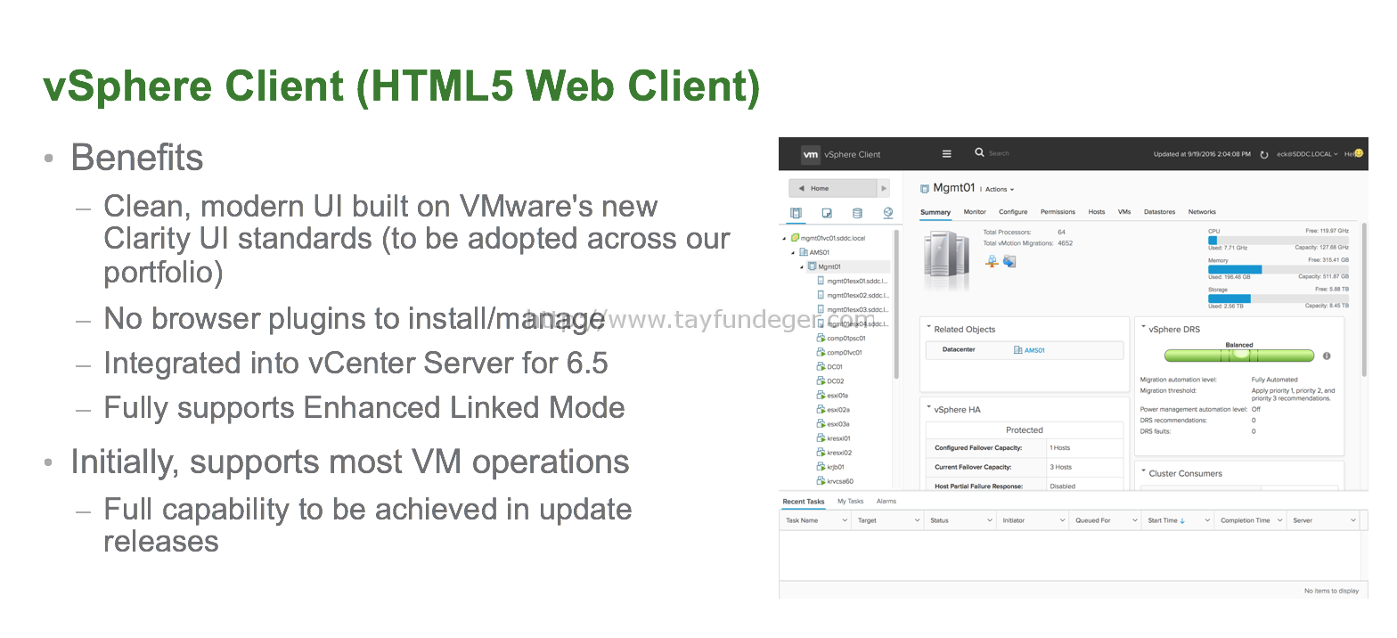Collapse the Mgmt01 tree node

click(x=801, y=267)
